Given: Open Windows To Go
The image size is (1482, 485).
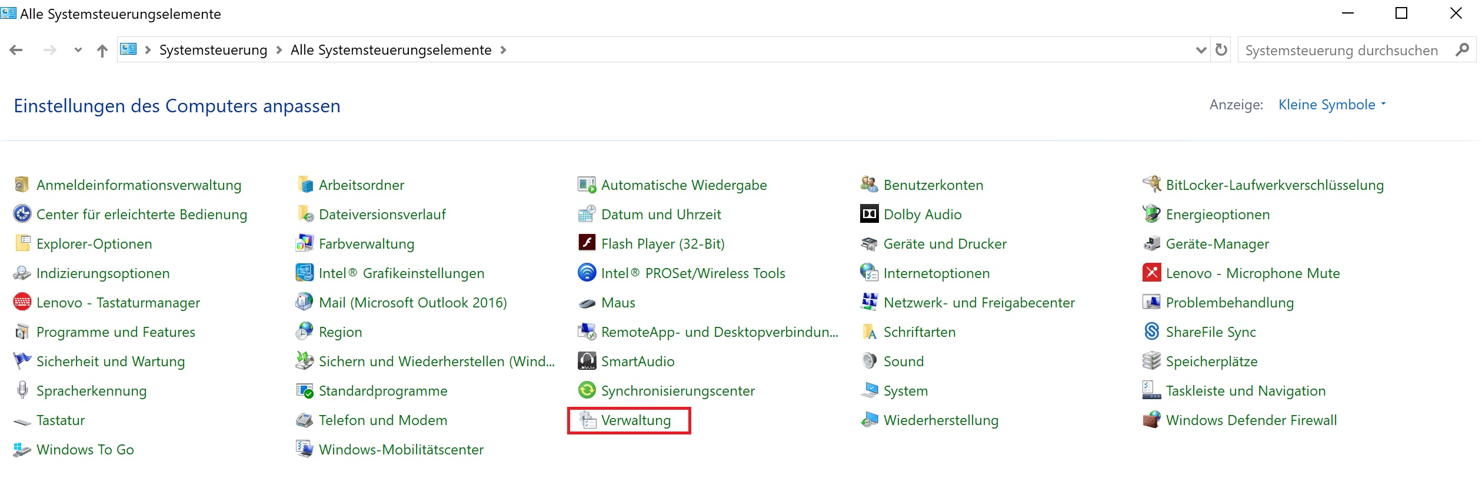Looking at the screenshot, I should 85,450.
